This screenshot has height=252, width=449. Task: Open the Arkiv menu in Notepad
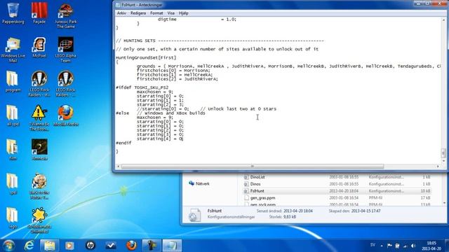tap(121, 13)
